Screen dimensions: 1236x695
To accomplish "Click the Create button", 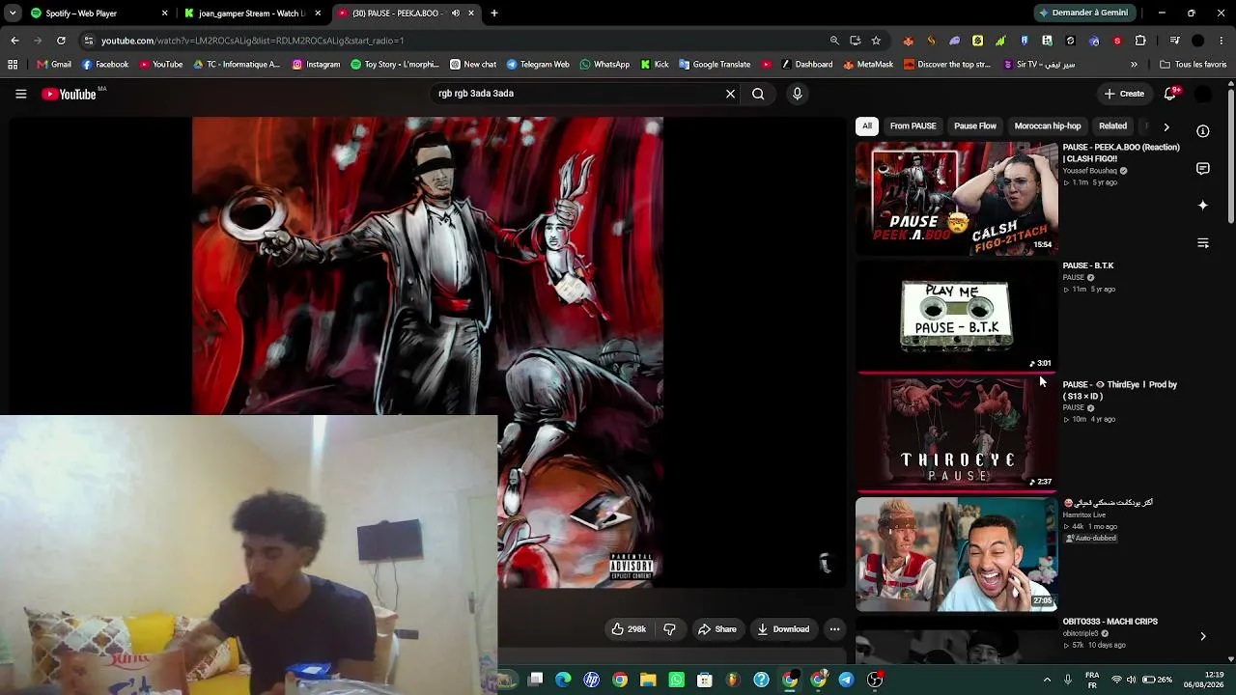I will click(1124, 94).
